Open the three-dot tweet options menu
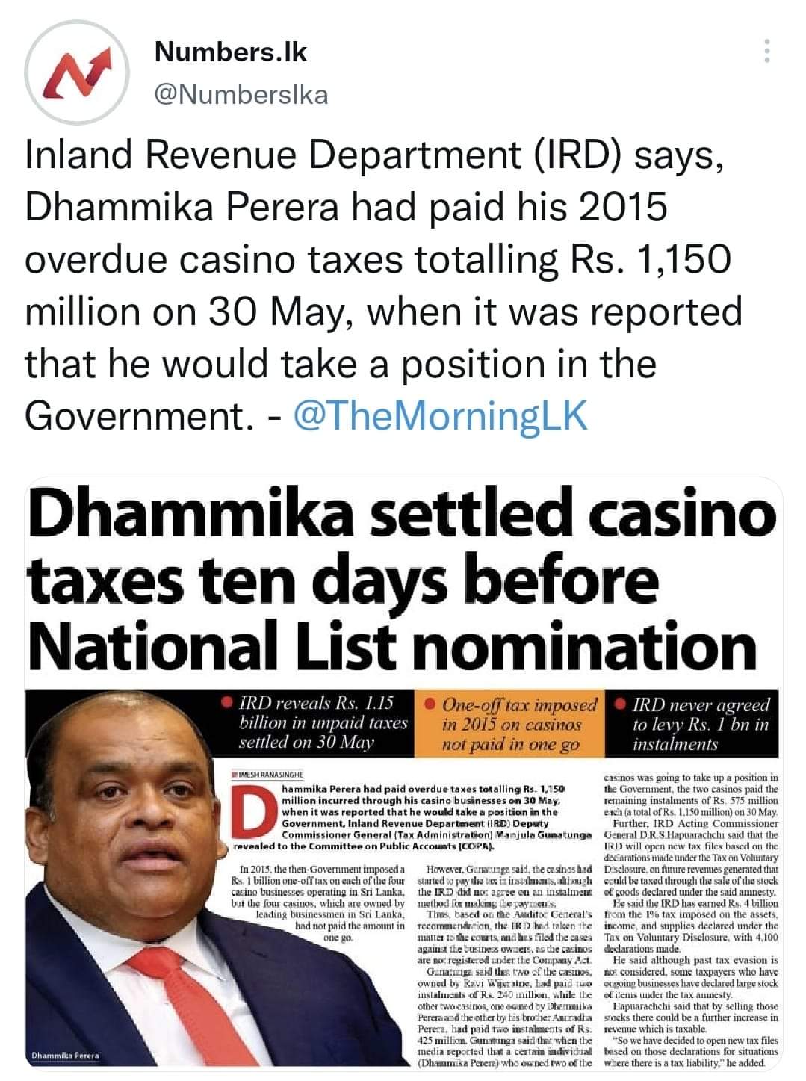The height and width of the screenshot is (1081, 806). coord(766,50)
